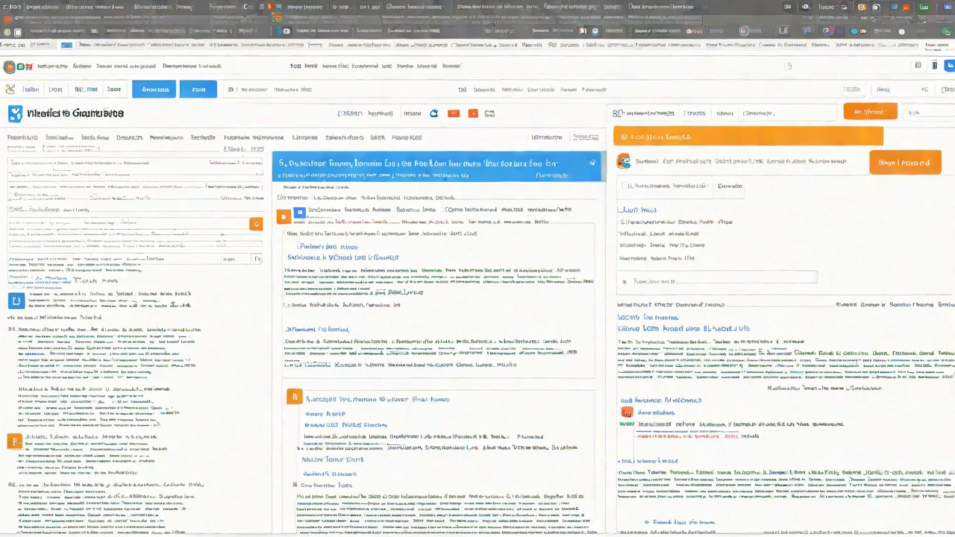Open the percent dropdown beside the orange top button
This screenshot has width=955, height=537.
(928, 113)
